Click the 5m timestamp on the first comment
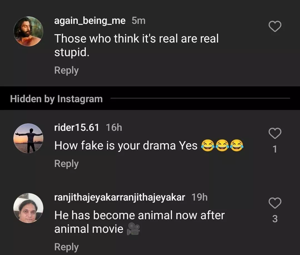 [x=138, y=21]
